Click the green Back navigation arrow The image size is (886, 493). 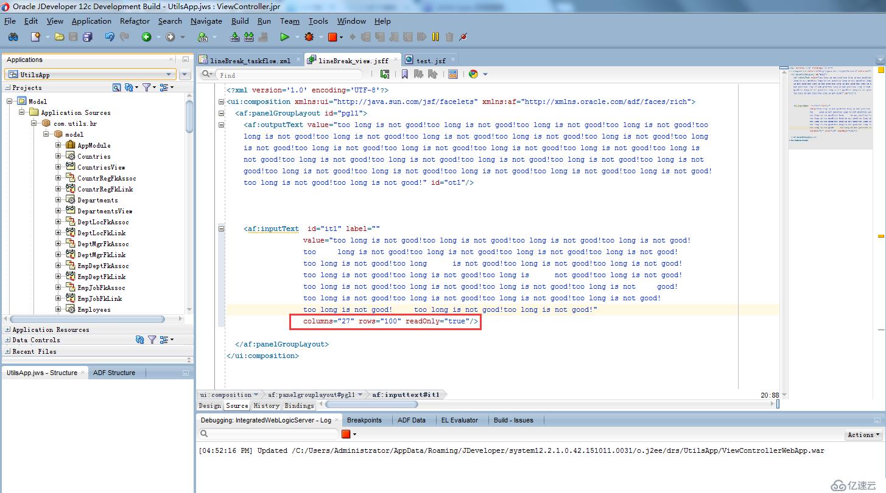[147, 37]
